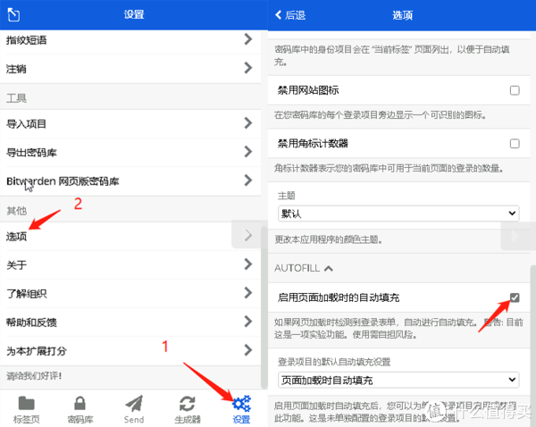Click the pop-out window icon in the settings header
Screen dimensions: 536x427
pos(13,14)
